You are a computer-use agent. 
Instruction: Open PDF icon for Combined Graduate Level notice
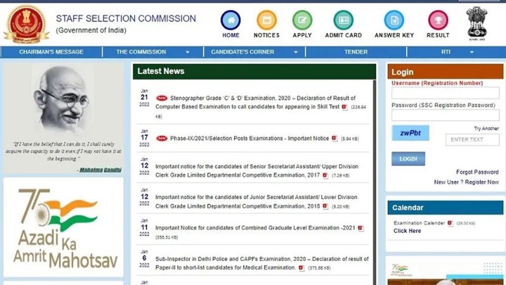tap(360, 228)
